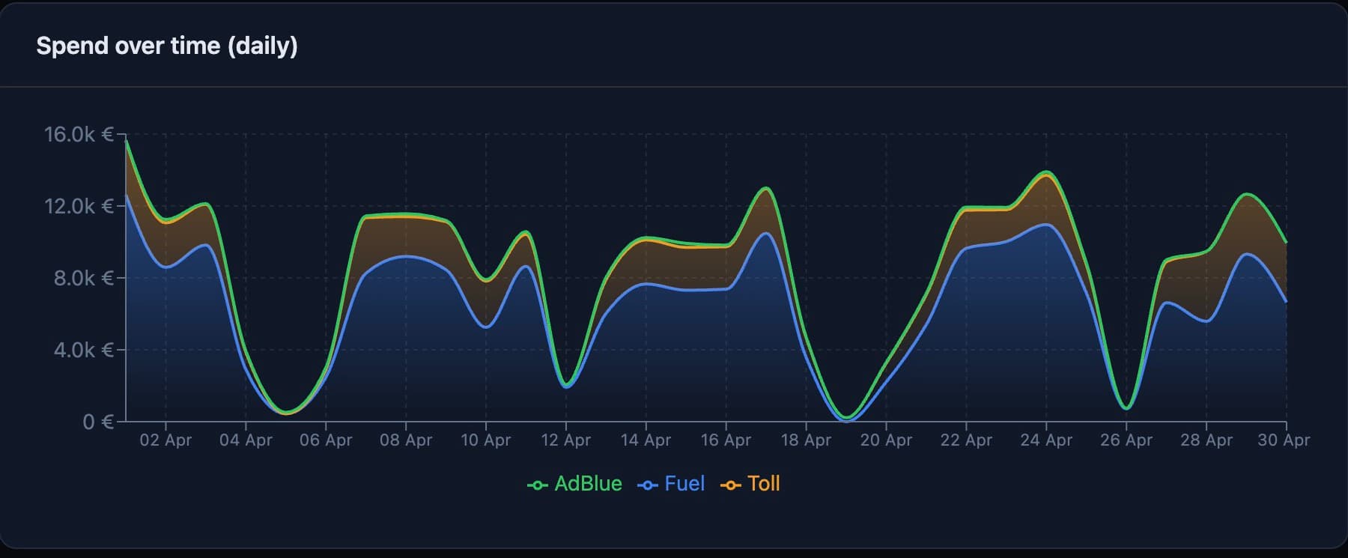
Task: Click the green AdBlue legend marker icon
Action: (537, 485)
